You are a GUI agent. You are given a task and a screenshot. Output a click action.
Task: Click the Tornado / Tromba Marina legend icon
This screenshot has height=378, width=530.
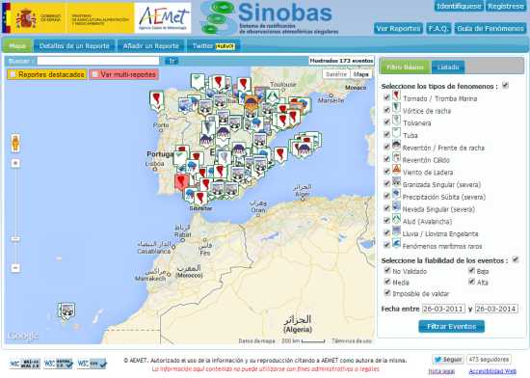(396, 96)
